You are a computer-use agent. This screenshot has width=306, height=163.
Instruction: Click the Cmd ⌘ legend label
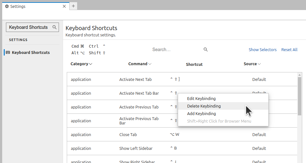(78, 46)
